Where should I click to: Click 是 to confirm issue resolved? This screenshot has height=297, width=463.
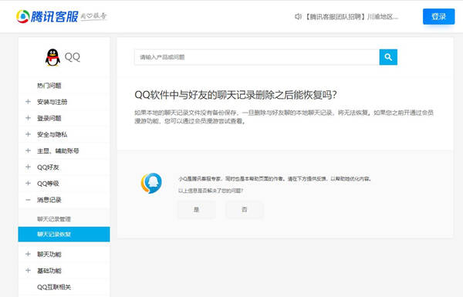(x=196, y=210)
